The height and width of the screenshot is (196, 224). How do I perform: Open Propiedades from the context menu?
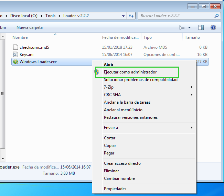tap(115, 189)
